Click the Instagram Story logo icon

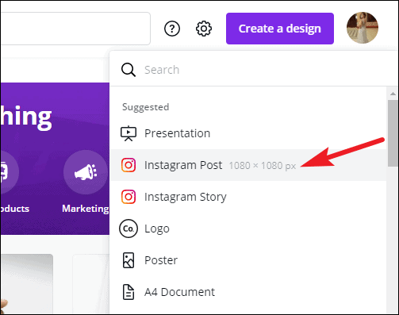129,197
